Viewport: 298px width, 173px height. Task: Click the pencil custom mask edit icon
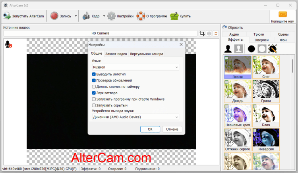(x=273, y=49)
